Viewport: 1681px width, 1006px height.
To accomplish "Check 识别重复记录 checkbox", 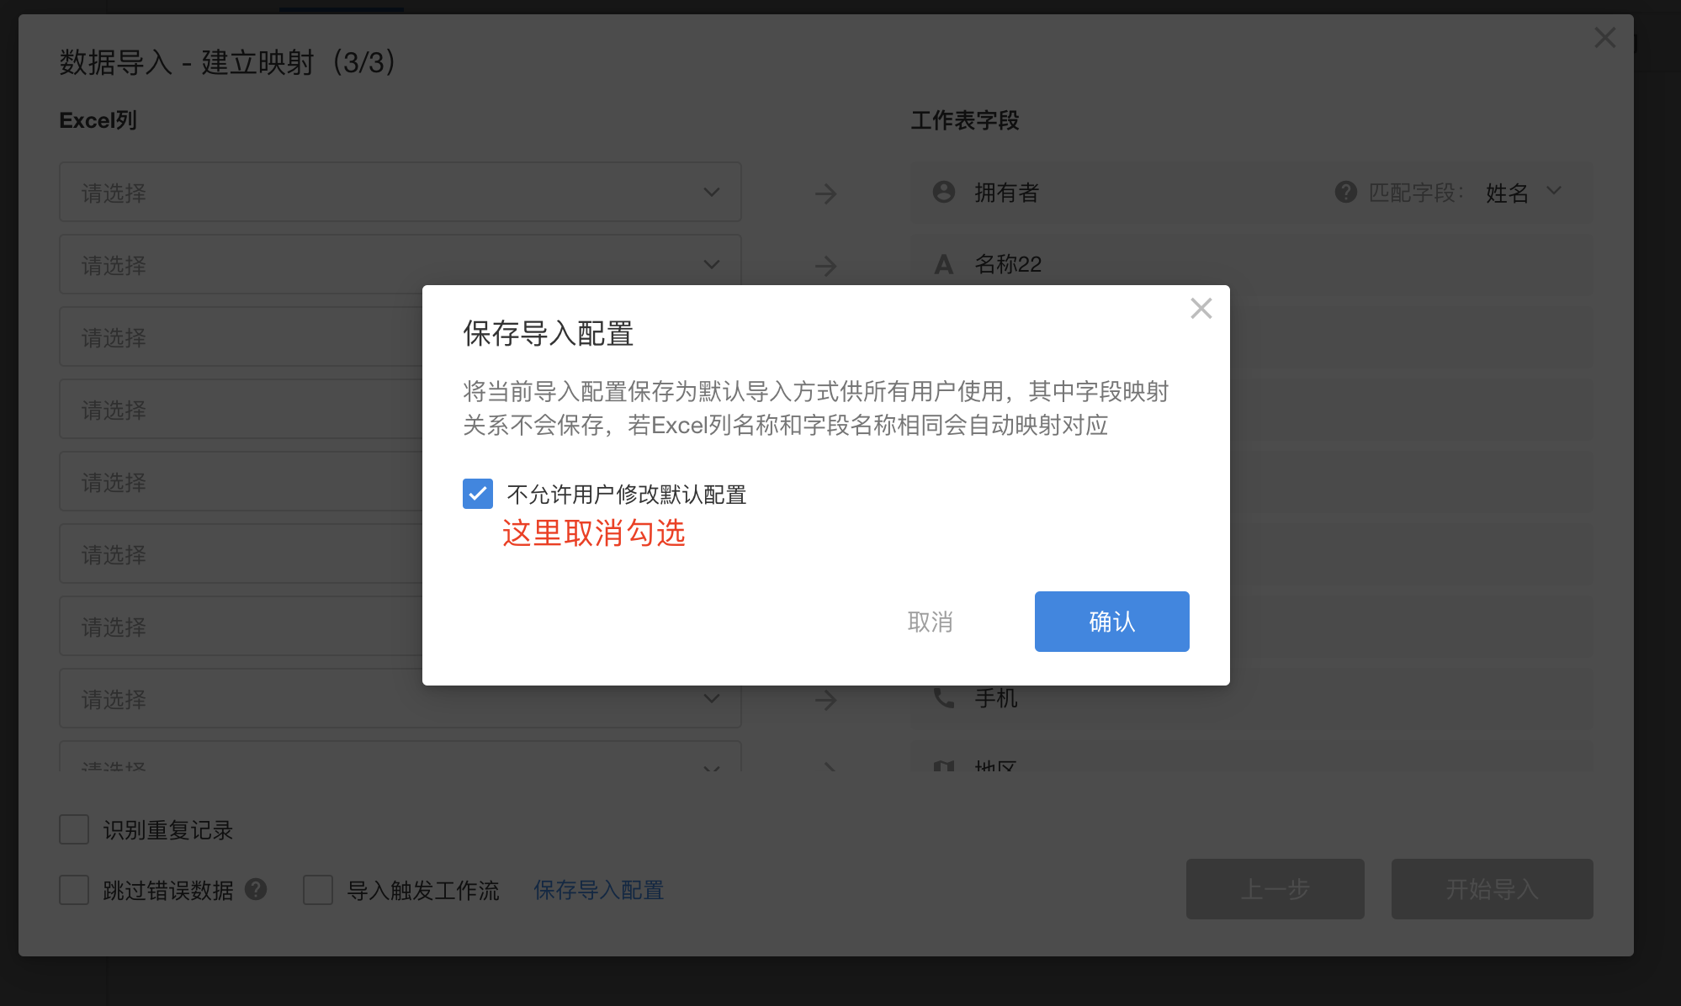I will click(x=74, y=829).
